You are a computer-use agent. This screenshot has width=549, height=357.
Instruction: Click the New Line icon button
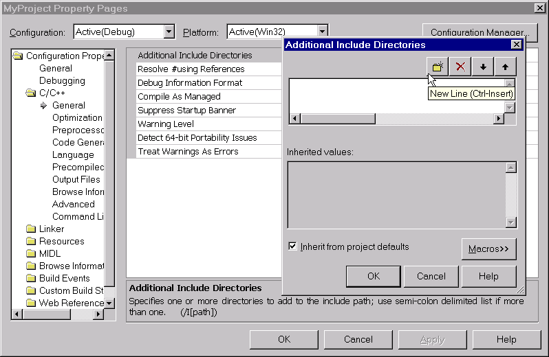[438, 67]
